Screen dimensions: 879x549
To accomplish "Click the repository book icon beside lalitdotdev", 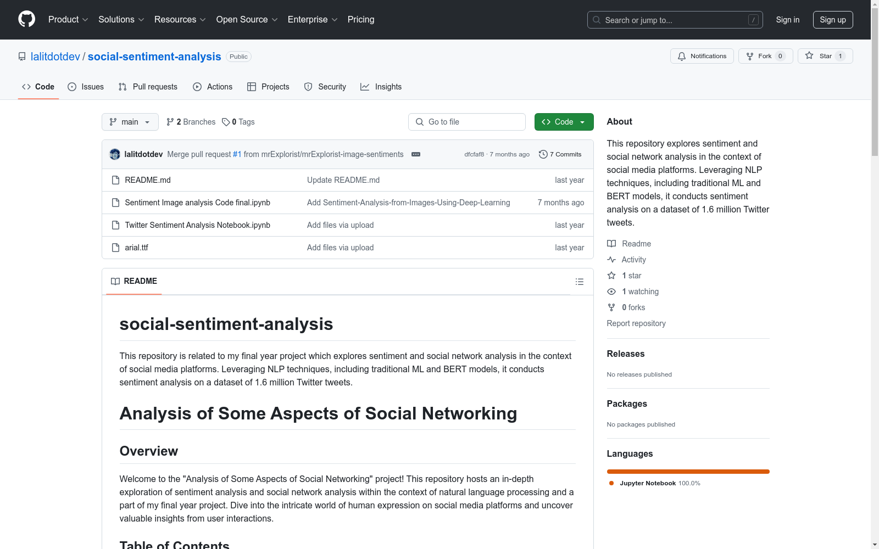I will [x=22, y=57].
